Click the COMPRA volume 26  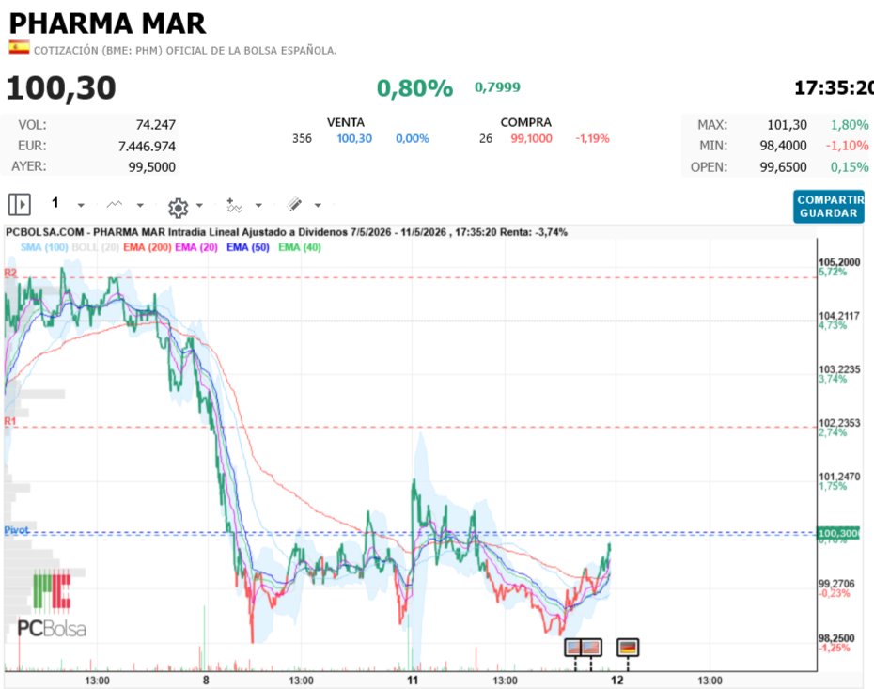[x=486, y=138]
